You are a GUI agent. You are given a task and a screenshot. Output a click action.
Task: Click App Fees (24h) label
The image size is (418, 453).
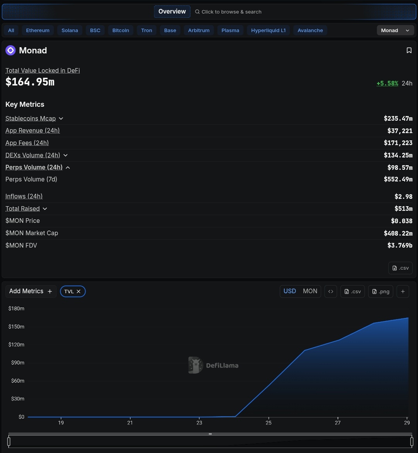tap(27, 143)
